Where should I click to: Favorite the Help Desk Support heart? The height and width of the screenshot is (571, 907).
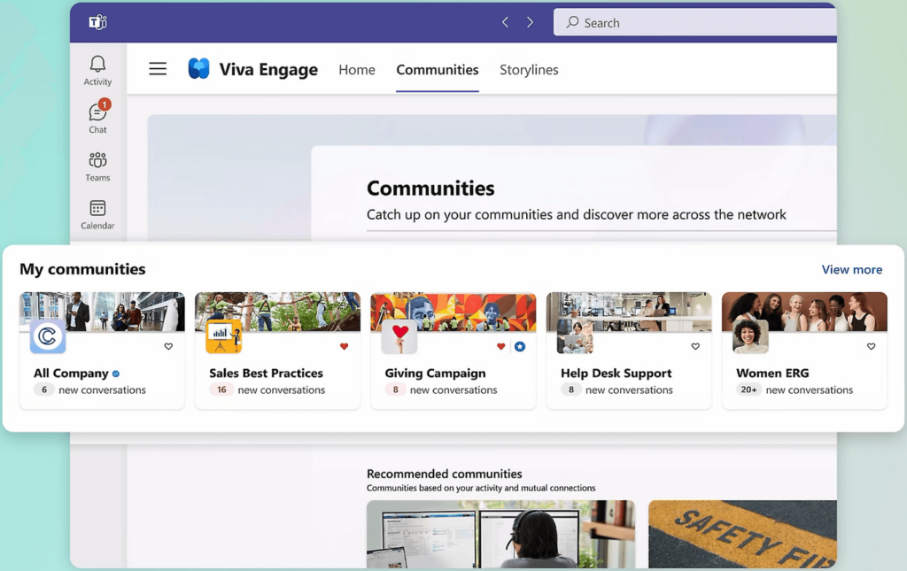click(x=695, y=346)
